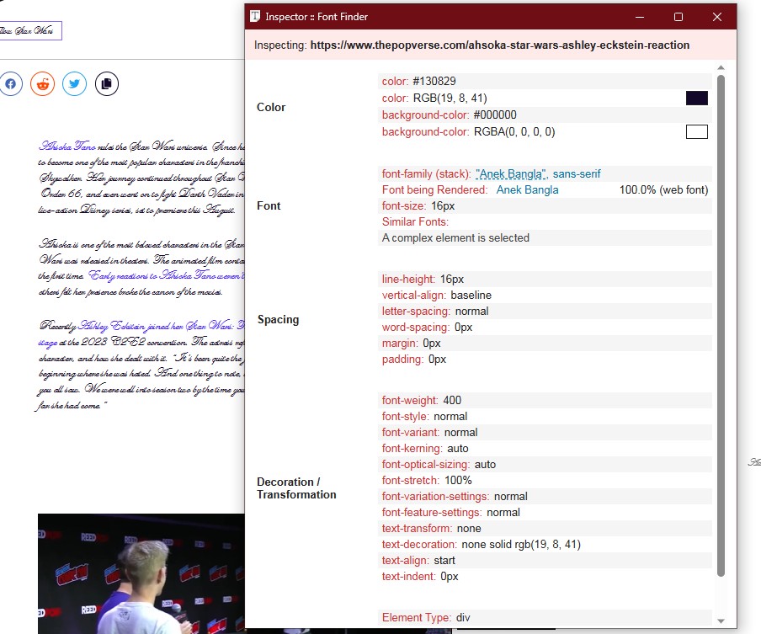This screenshot has width=761, height=634.
Task: Click the dark text color swatch
Action: click(x=696, y=98)
